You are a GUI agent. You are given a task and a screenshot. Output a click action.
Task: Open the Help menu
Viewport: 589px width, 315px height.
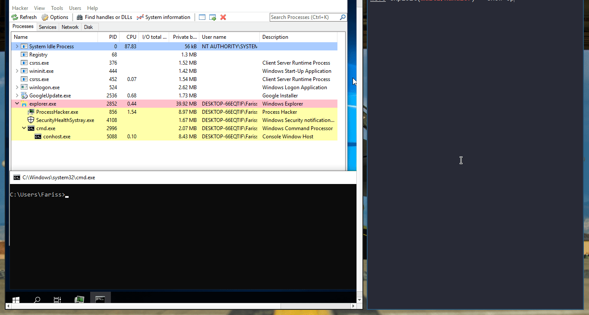[92, 8]
